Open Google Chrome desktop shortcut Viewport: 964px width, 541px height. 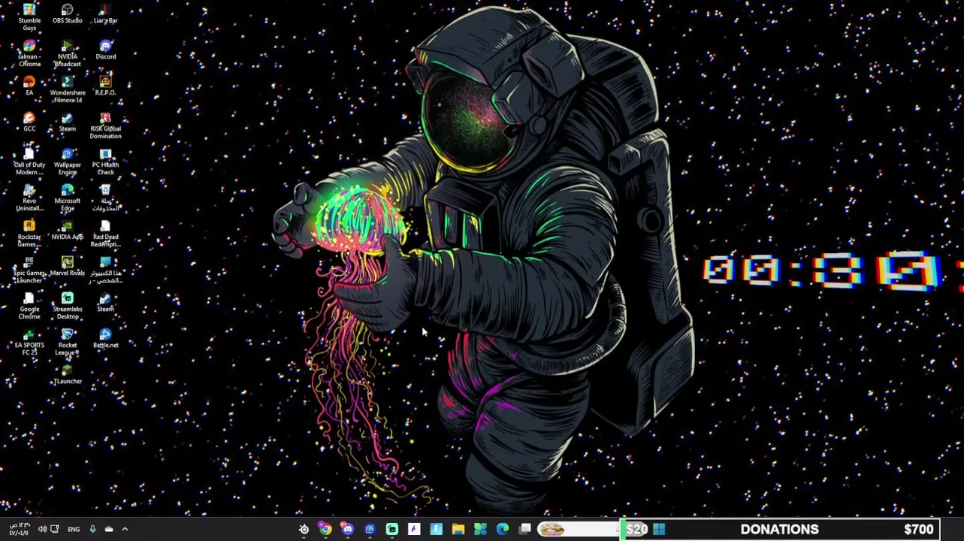coord(29,306)
